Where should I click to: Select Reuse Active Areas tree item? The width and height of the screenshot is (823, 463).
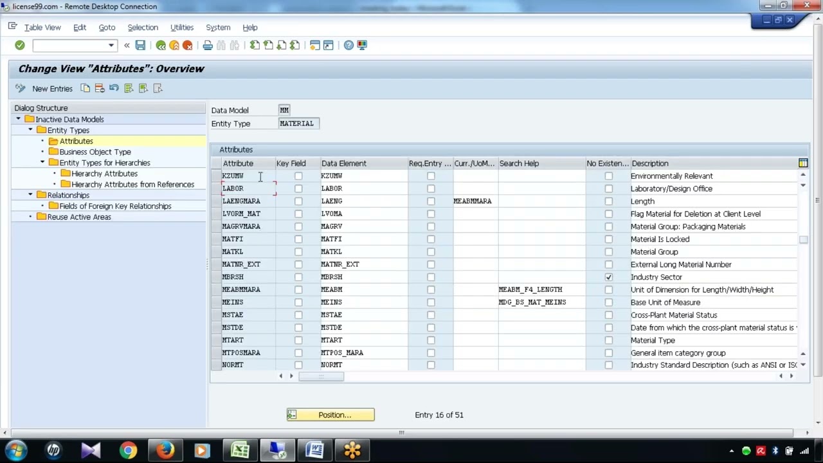click(79, 217)
